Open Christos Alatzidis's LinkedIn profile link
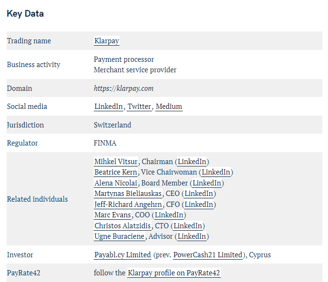 pos(188,226)
